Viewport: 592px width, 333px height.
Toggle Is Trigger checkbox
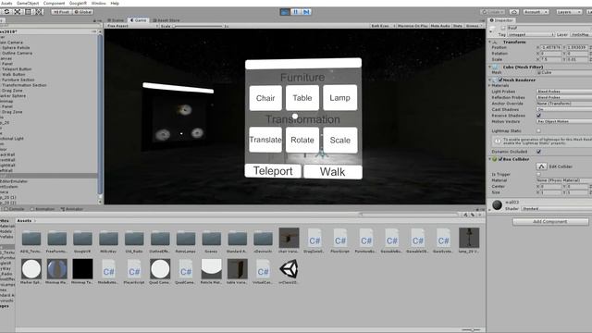click(x=538, y=175)
